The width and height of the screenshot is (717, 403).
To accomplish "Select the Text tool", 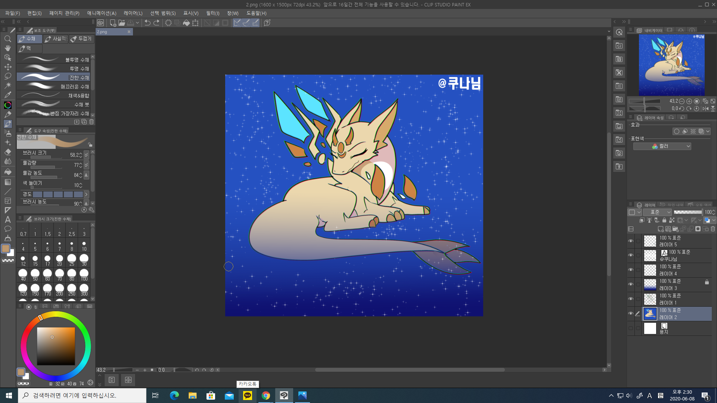I will pos(7,219).
